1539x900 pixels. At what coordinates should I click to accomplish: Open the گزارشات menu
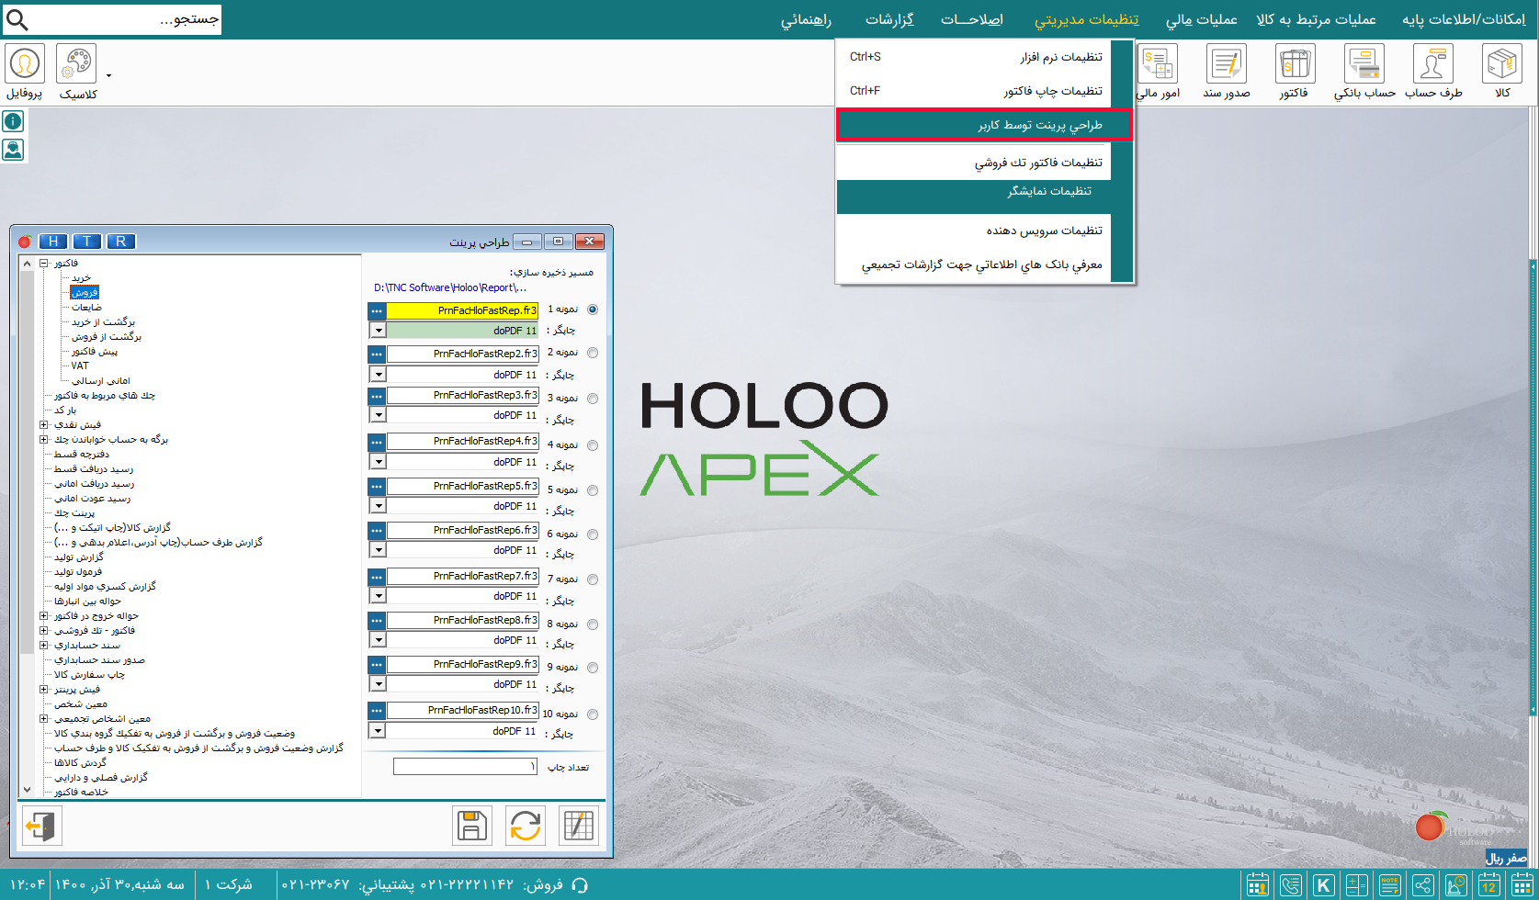[889, 19]
